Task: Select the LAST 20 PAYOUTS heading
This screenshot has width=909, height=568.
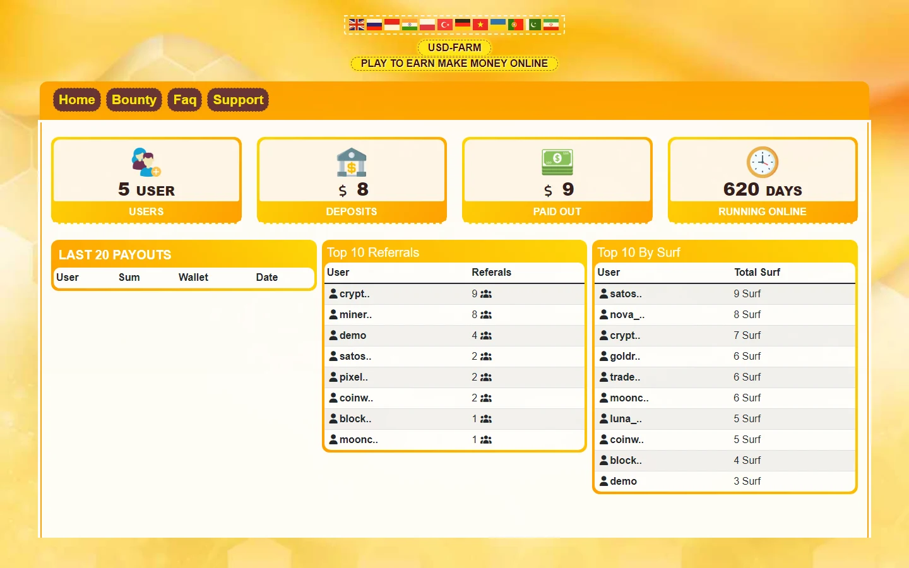Action: pos(115,255)
